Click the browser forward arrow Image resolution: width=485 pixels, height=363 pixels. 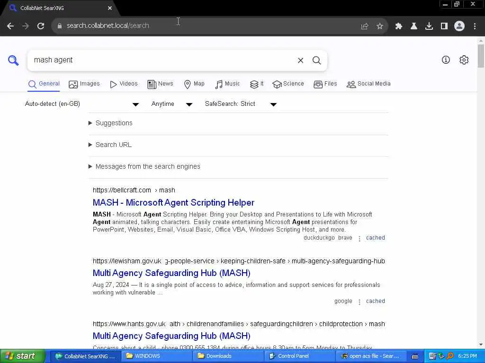(x=26, y=26)
